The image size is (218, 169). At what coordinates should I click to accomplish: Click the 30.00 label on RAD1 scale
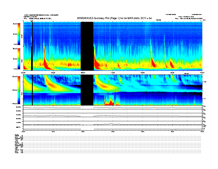point(15,59)
